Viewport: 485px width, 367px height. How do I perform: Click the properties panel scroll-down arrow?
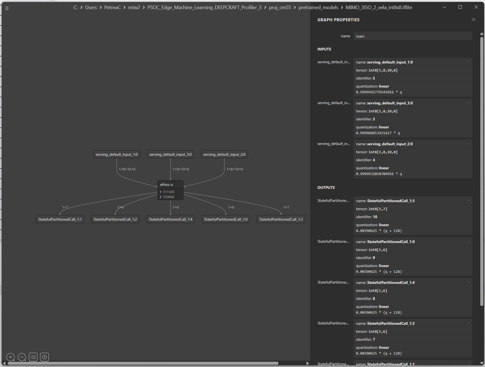pyautogui.click(x=482, y=363)
